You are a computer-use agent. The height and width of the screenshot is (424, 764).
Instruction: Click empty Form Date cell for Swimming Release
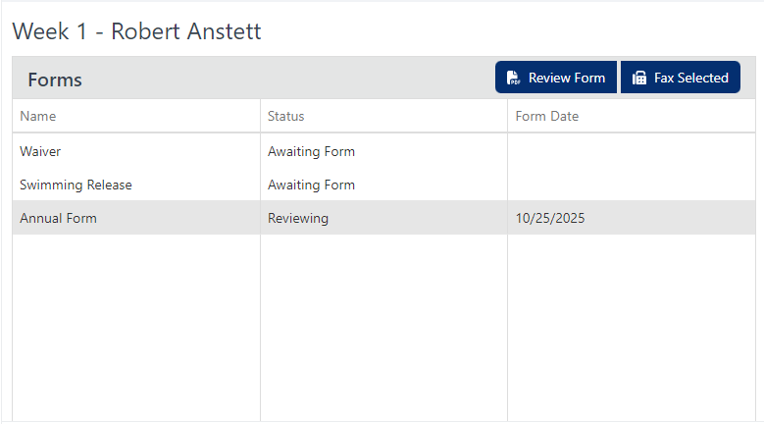point(632,185)
